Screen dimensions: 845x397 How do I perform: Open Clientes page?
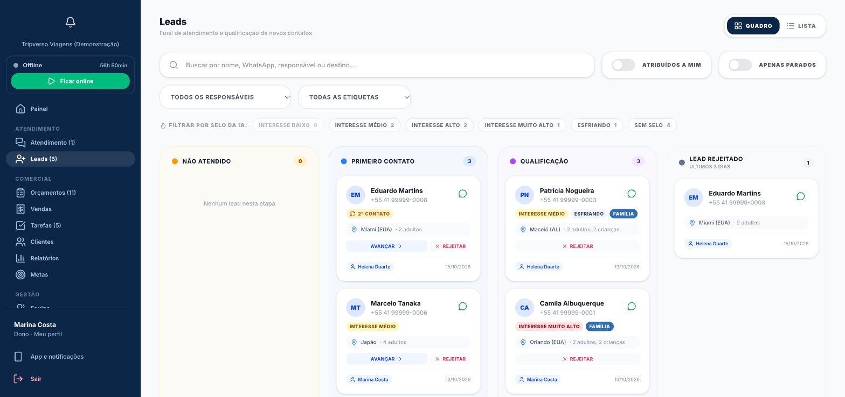coord(70,242)
